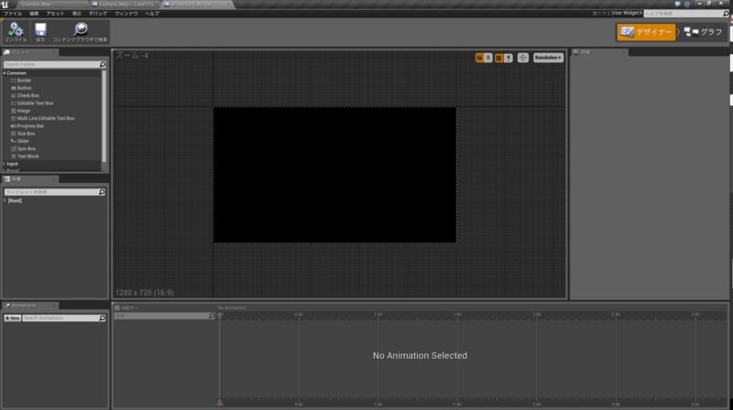Switch to the Example_Map Level Blueprint tab

(x=126, y=5)
